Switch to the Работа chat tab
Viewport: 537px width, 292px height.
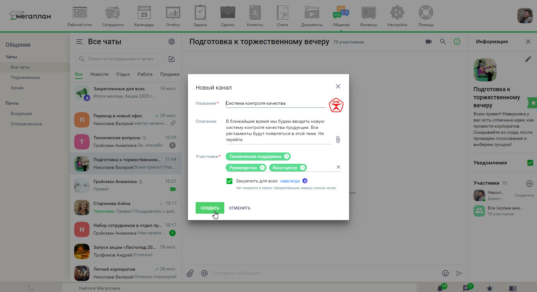coord(145,74)
